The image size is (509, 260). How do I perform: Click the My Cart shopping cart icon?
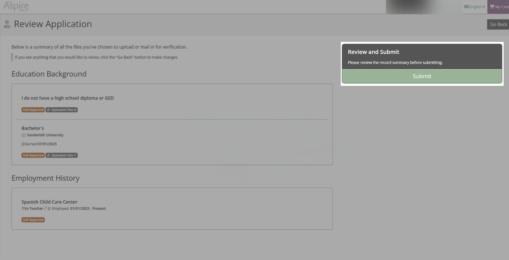pos(492,7)
